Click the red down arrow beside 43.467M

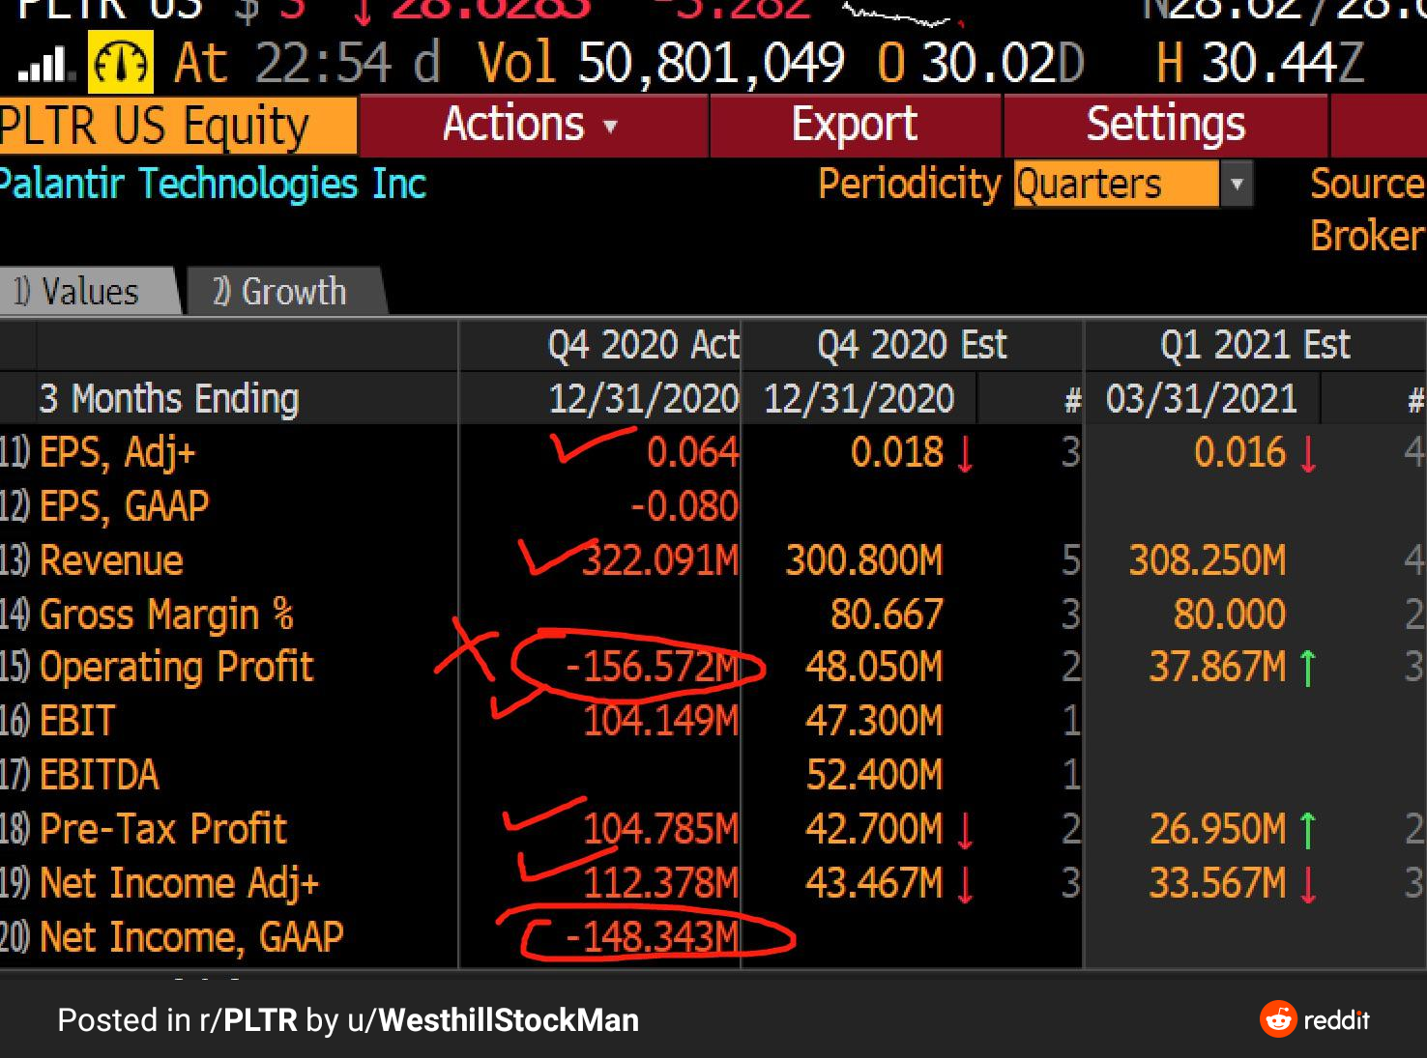click(965, 885)
